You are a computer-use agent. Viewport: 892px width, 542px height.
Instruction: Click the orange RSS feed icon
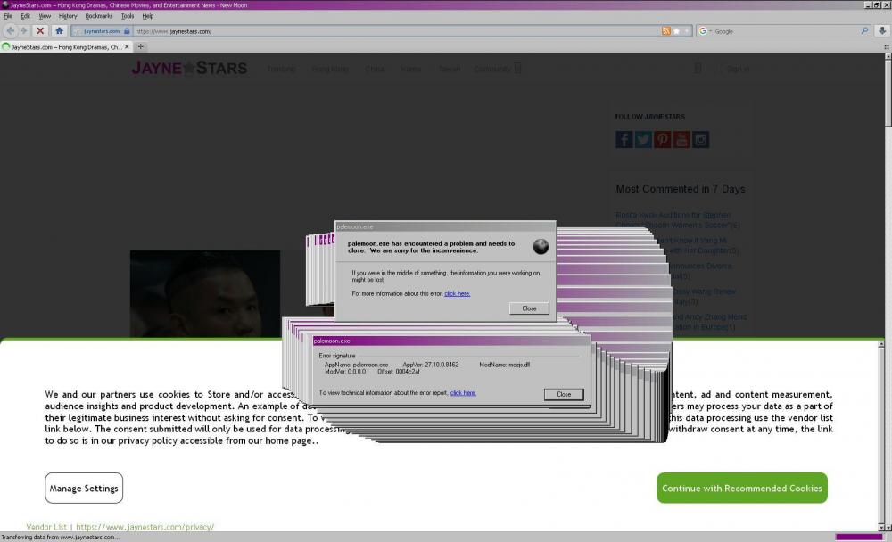665,31
